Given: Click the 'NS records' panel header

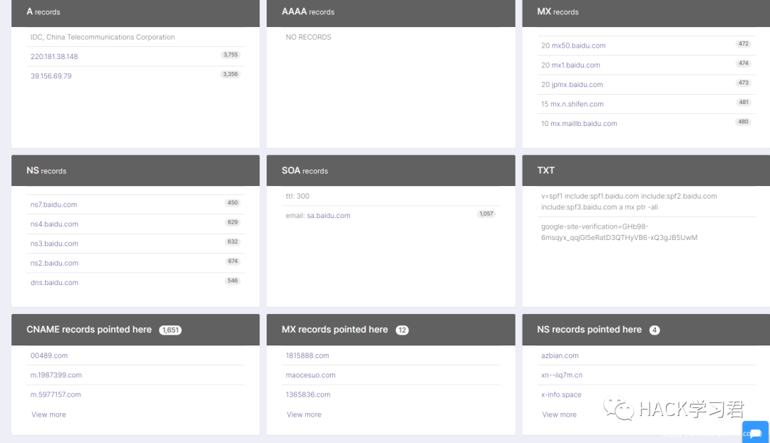Looking at the screenshot, I should click(x=135, y=171).
